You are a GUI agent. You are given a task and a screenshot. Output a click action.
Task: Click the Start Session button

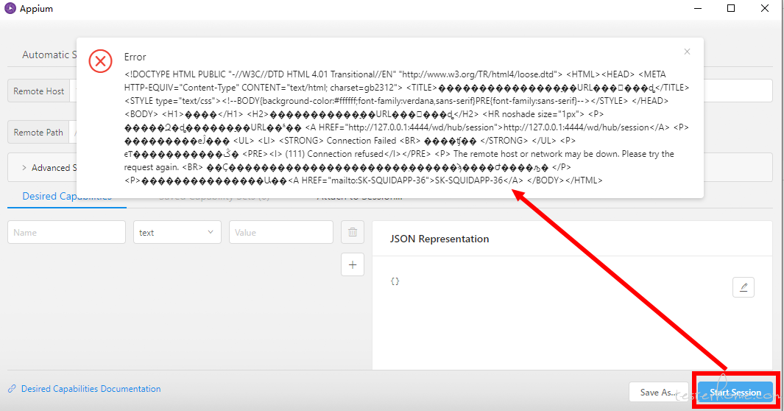[x=735, y=393]
